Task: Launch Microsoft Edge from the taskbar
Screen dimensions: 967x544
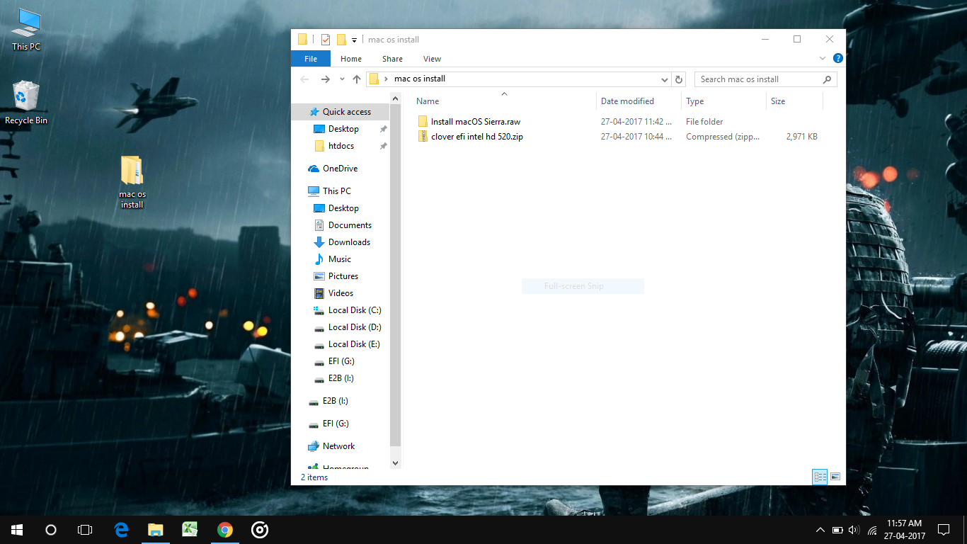Action: [x=121, y=530]
